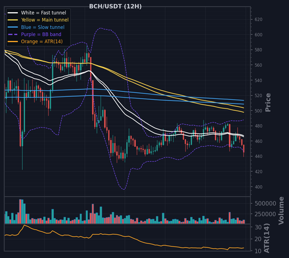The image size is (289, 258).
Task: Click the blue line sample in legend
Action: (x=13, y=27)
